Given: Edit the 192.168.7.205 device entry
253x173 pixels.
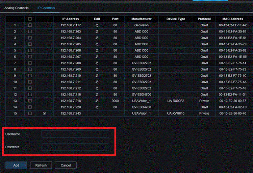Looking at the screenshot, I should [97, 44].
